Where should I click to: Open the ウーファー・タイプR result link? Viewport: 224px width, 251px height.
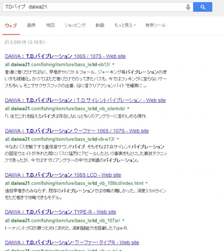pos(72,242)
